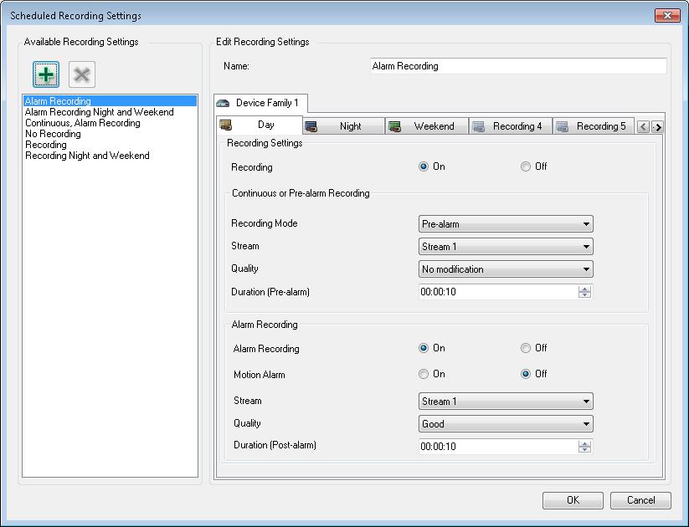Click the Weekend tab schedule icon
The height and width of the screenshot is (527, 689).
[x=394, y=126]
